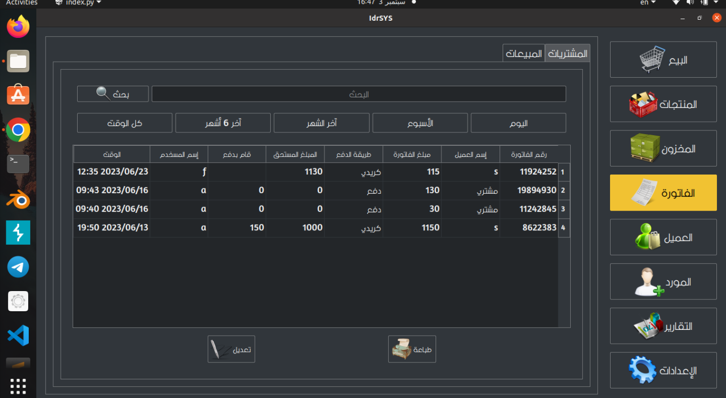This screenshot has width=726, height=398.
Task: Filter invoices by الأسبوع week
Action: point(420,123)
